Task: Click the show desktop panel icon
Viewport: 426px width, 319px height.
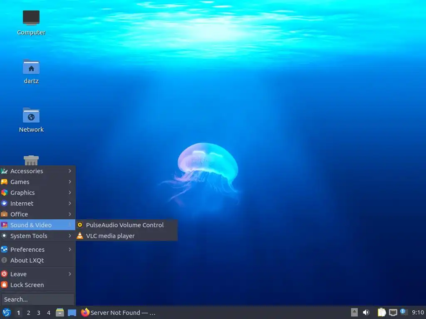Action: point(72,313)
